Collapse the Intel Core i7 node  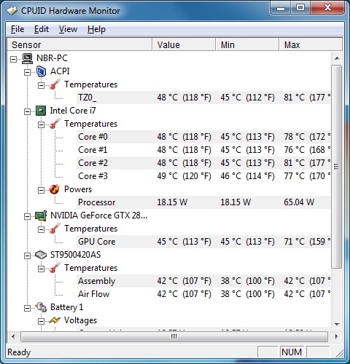(28, 112)
